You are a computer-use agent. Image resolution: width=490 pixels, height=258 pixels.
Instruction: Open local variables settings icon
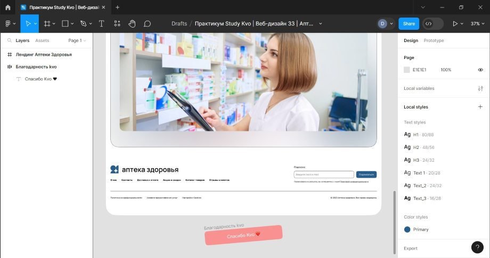click(x=480, y=88)
